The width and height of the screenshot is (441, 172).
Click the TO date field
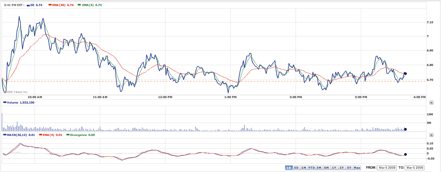point(415,168)
